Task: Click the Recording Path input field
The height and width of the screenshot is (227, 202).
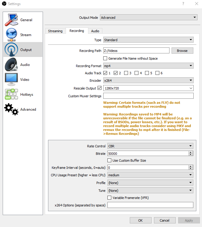Action: click(136, 50)
